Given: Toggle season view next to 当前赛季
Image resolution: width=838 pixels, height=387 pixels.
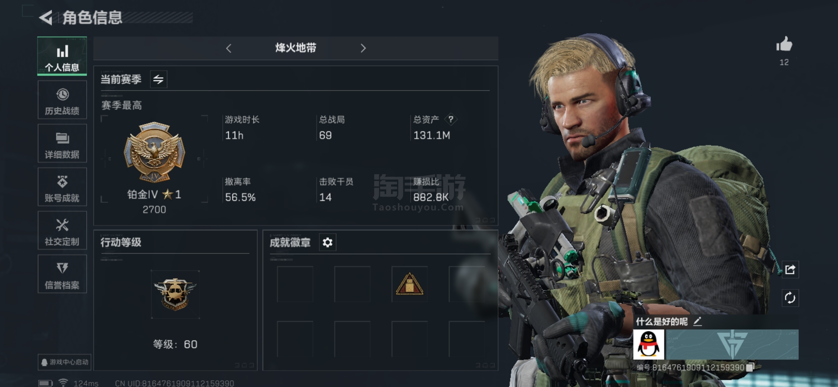Looking at the screenshot, I should point(158,79).
